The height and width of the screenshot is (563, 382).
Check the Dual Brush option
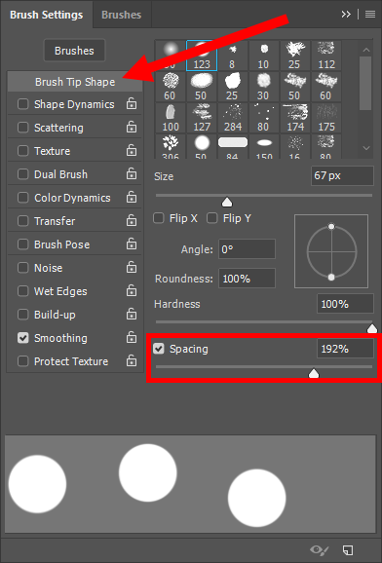tap(23, 174)
